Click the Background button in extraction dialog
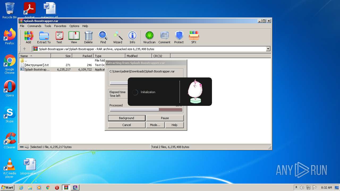Screen dimensions: 340x191 [x=127, y=118]
